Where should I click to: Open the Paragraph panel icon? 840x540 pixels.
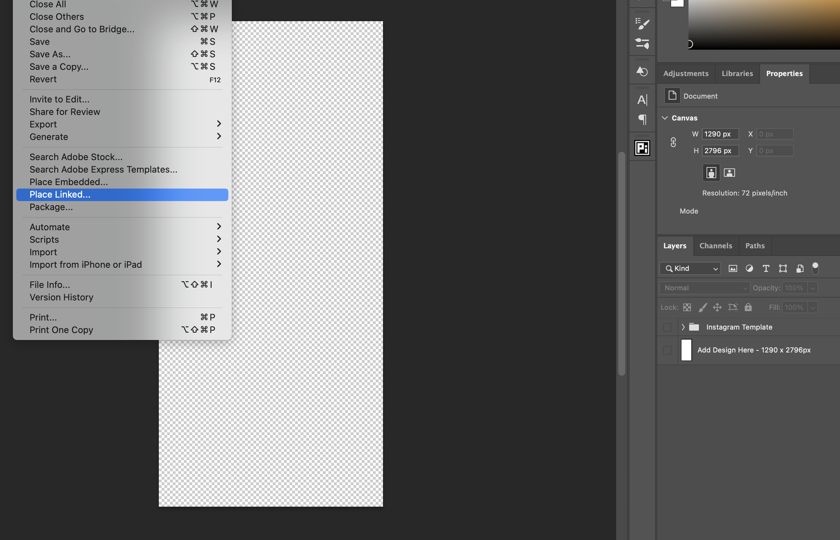point(642,119)
